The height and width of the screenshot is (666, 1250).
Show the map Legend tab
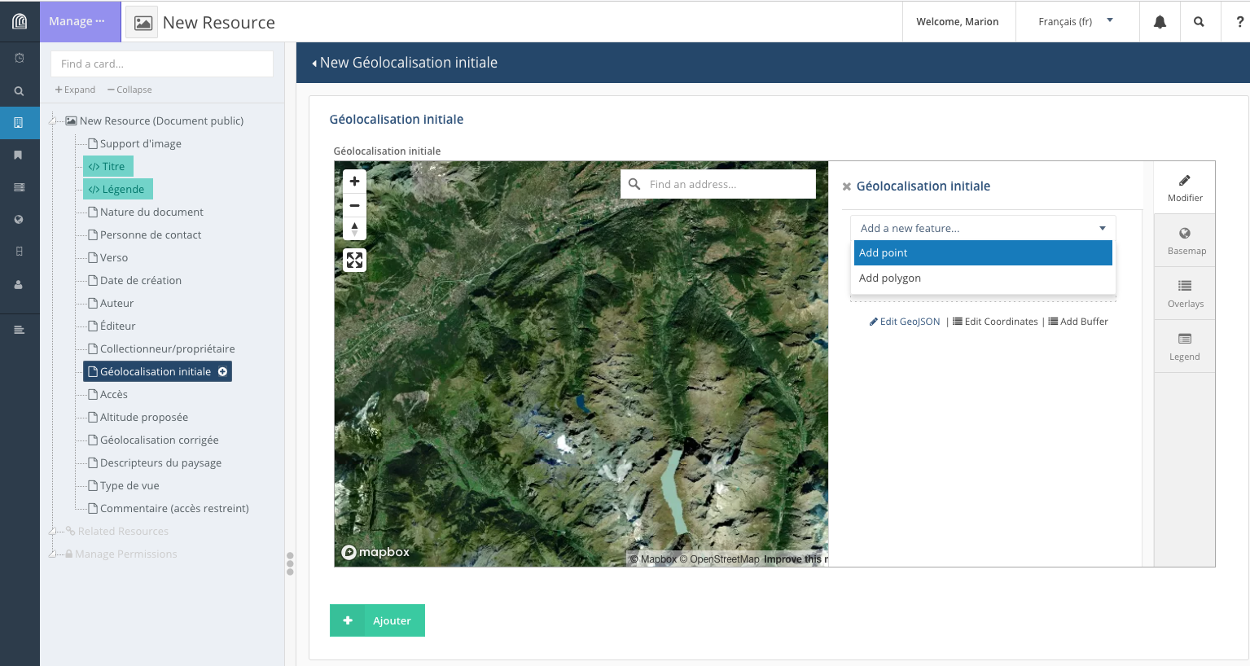pos(1185,346)
